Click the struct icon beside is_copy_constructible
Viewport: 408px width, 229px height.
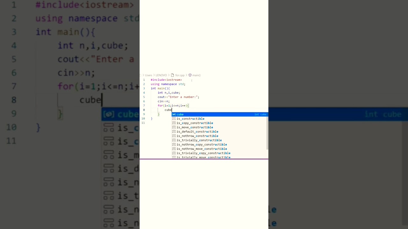point(174,123)
